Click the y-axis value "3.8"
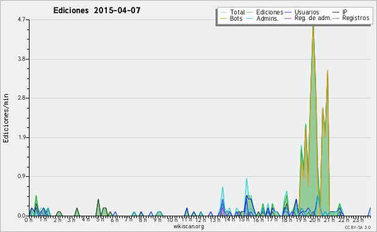 (21, 59)
